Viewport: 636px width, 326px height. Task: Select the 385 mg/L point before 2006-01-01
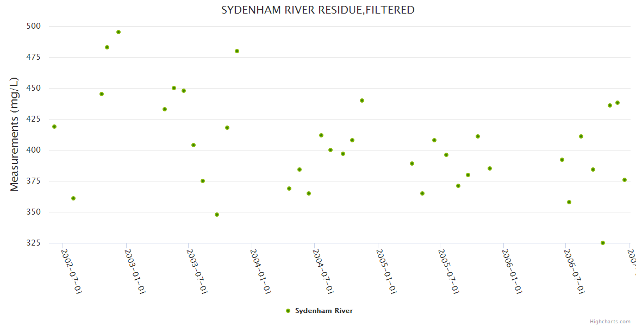click(x=490, y=168)
